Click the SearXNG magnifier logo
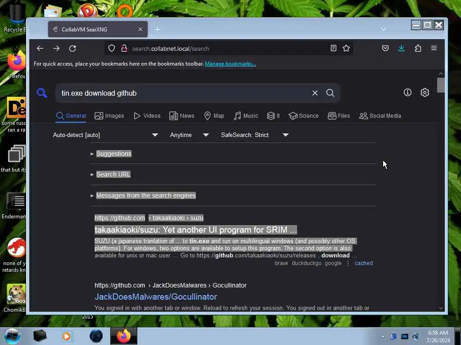Image resolution: width=461 pixels, height=345 pixels. tap(42, 93)
